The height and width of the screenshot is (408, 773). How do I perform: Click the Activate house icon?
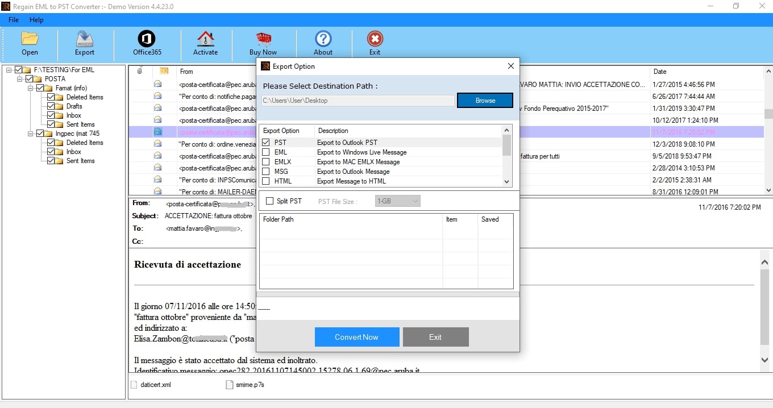coord(205,39)
